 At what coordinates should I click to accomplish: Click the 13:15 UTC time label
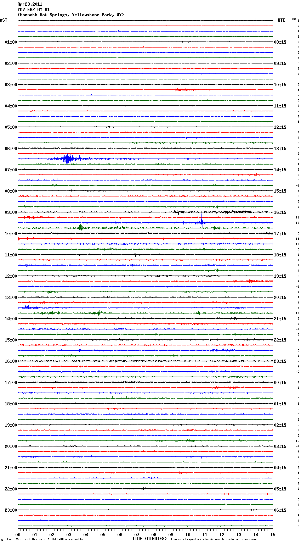(280, 149)
